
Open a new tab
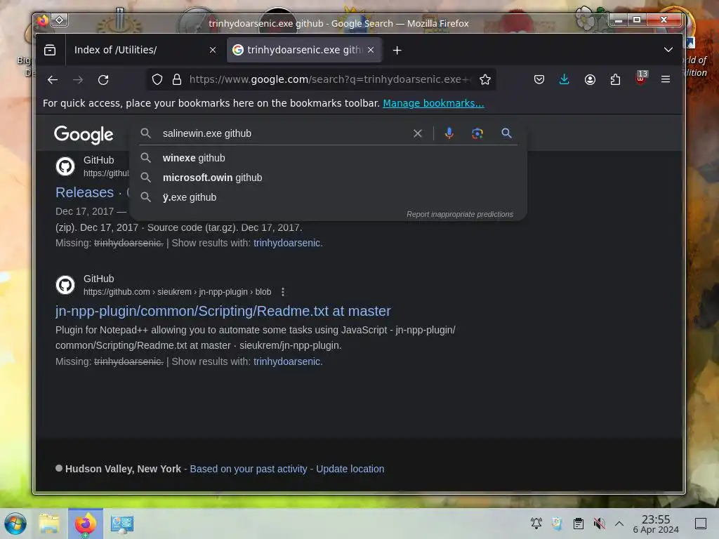click(397, 50)
